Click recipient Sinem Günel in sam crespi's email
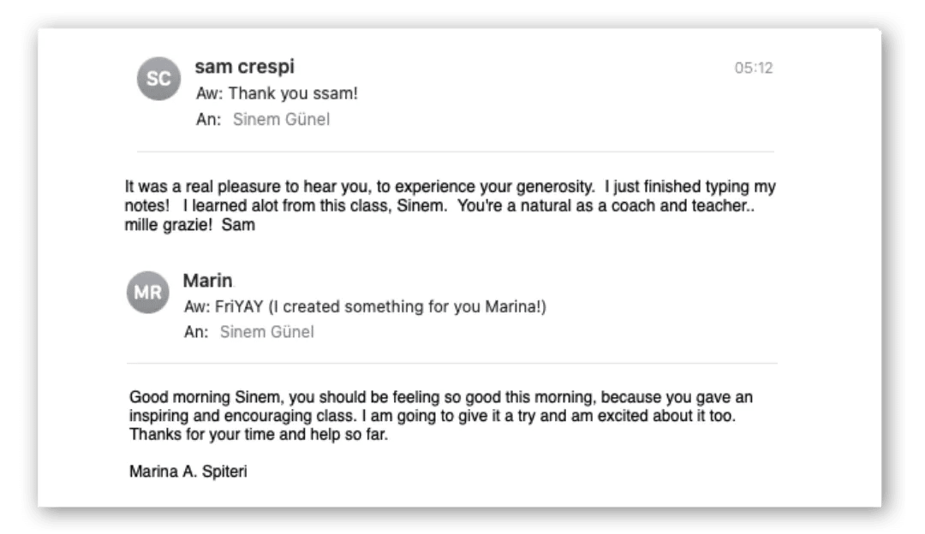This screenshot has width=925, height=534. pos(282,119)
